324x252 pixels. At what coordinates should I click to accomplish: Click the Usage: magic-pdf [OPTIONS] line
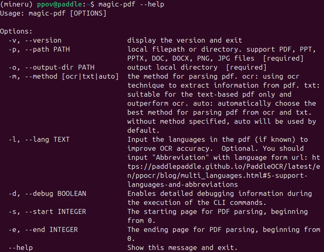[53, 14]
